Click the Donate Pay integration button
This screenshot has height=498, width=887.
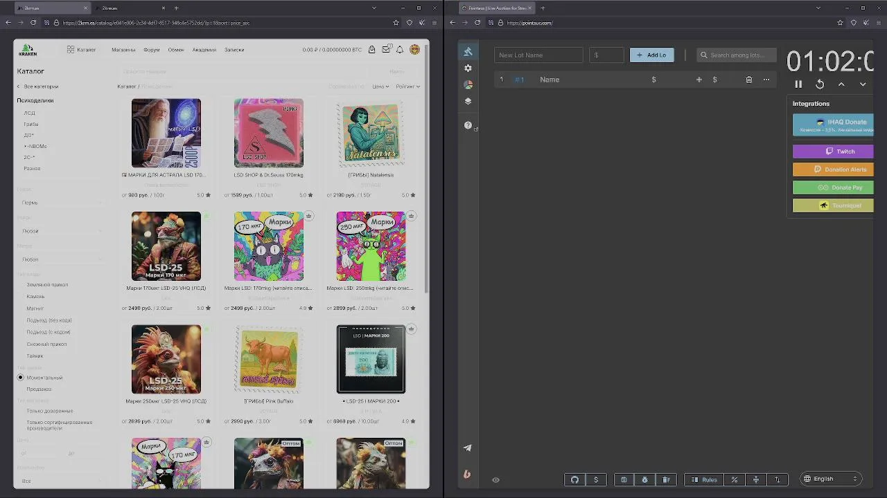[x=833, y=187]
